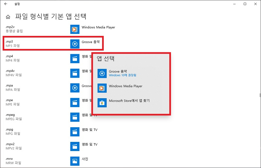261x168 pixels.
Task: Click Movies & TV icon for .mp4v
Action: pyautogui.click(x=75, y=73)
